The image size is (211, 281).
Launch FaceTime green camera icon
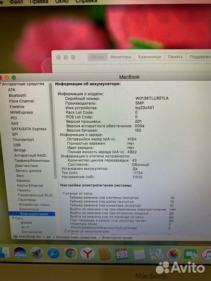(191, 254)
